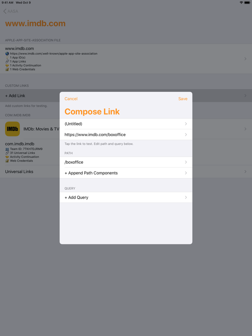The height and width of the screenshot is (336, 252).
Task: Open chevron on Append Path Components row
Action: click(186, 173)
